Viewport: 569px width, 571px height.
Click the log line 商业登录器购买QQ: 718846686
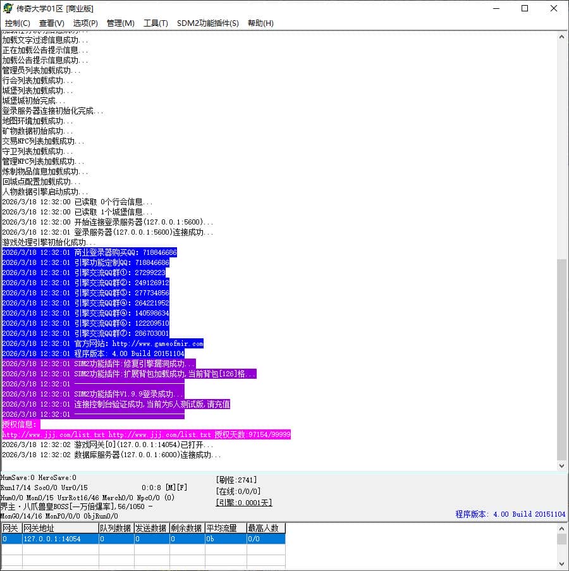point(90,252)
